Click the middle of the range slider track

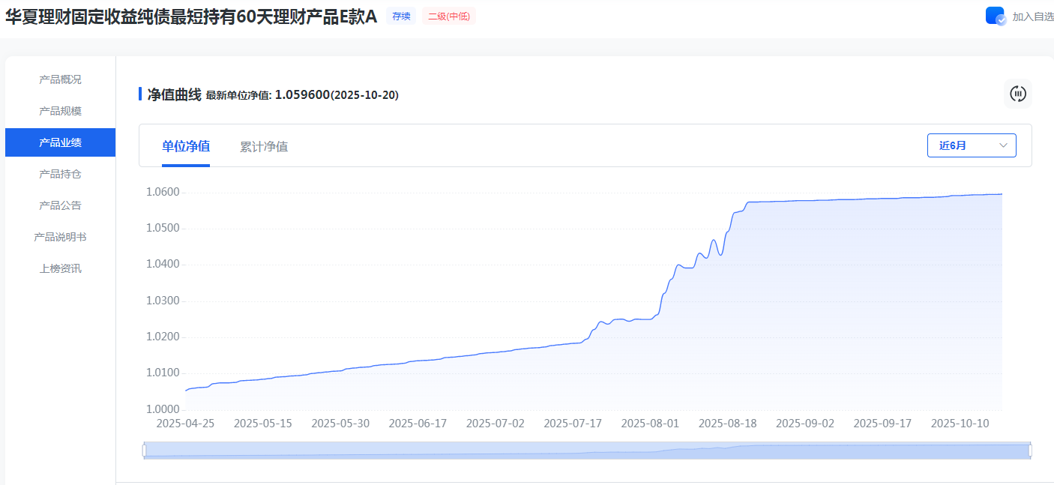[587, 451]
